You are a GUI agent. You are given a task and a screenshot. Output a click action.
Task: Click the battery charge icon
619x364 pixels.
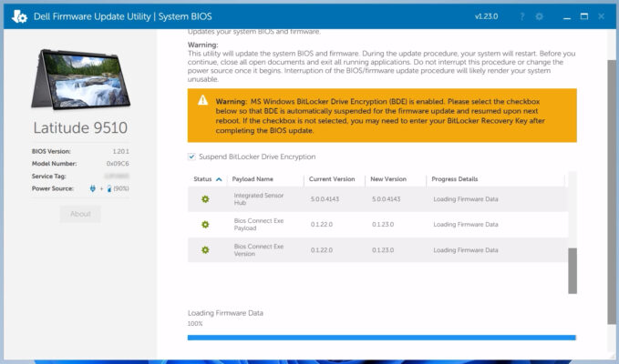(x=109, y=188)
